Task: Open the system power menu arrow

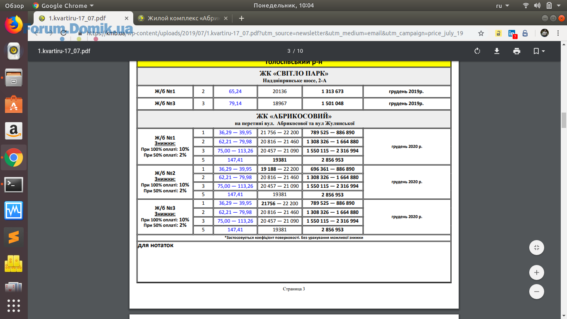Action: (x=559, y=5)
